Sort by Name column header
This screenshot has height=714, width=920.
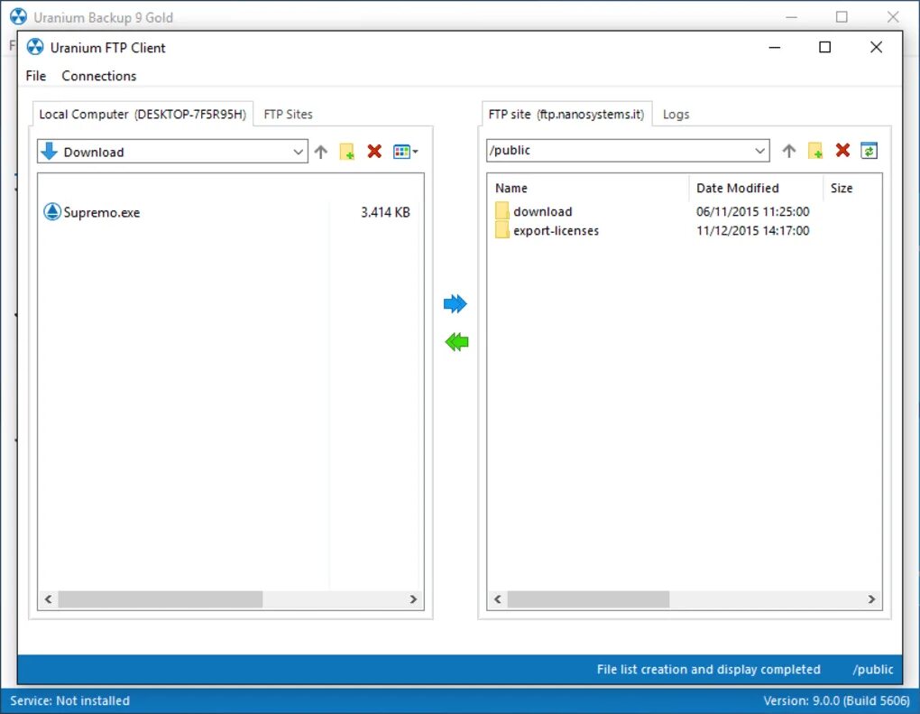point(588,188)
